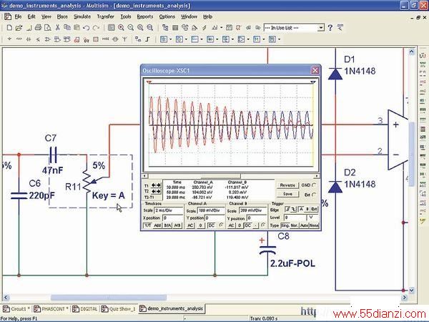Switch to the Quiz Show_1 tab
The width and height of the screenshot is (429, 322).
tap(119, 309)
